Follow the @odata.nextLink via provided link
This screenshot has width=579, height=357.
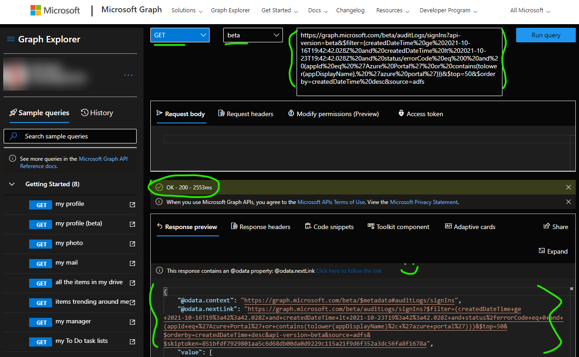click(x=348, y=270)
